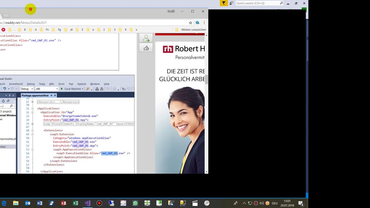Screen dimensions: 370x208
Task: Expand the collapsed Resources node on line 27
Action: tap(32, 102)
